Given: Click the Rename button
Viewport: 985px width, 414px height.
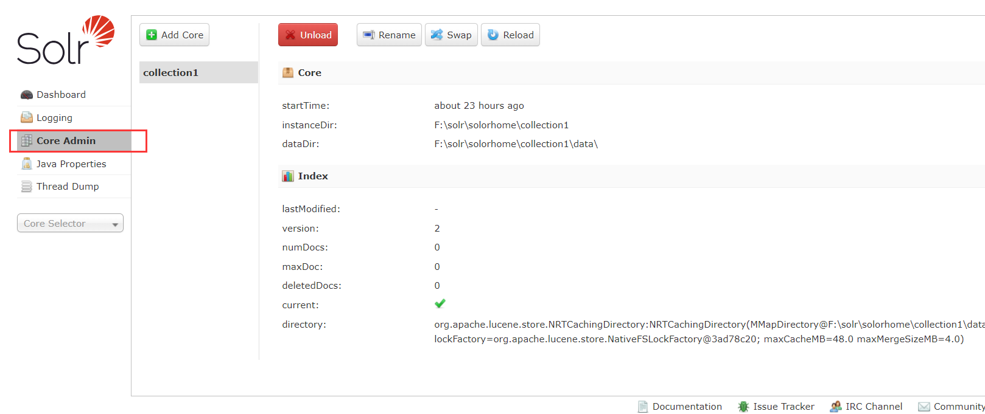Looking at the screenshot, I should click(x=389, y=35).
